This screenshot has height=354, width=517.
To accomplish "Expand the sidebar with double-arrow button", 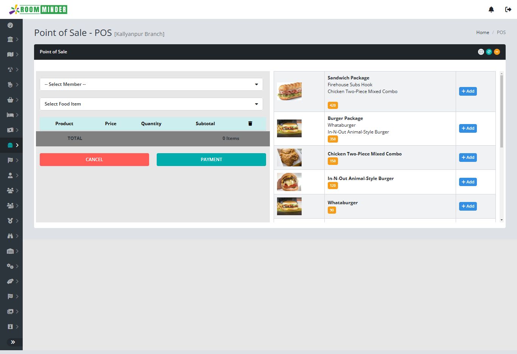I will click(x=13, y=342).
